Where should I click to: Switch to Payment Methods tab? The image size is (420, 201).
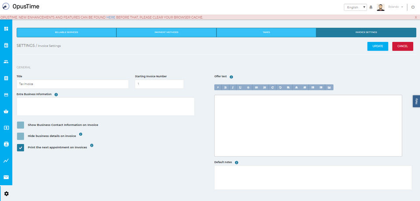[166, 32]
